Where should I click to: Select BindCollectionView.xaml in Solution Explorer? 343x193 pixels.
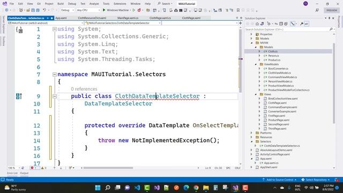point(282,99)
